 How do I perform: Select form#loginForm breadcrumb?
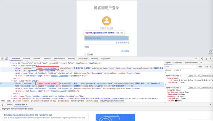(78, 101)
